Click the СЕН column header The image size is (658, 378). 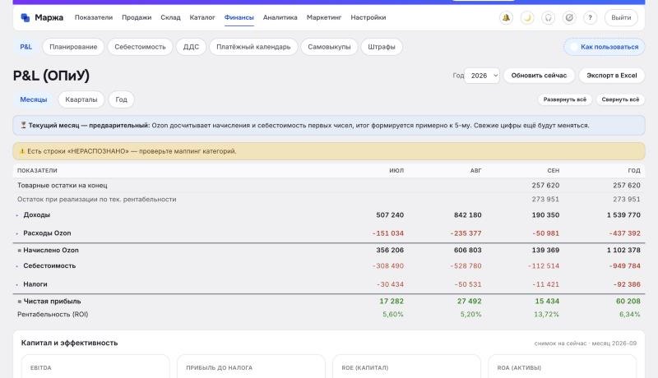pyautogui.click(x=553, y=171)
